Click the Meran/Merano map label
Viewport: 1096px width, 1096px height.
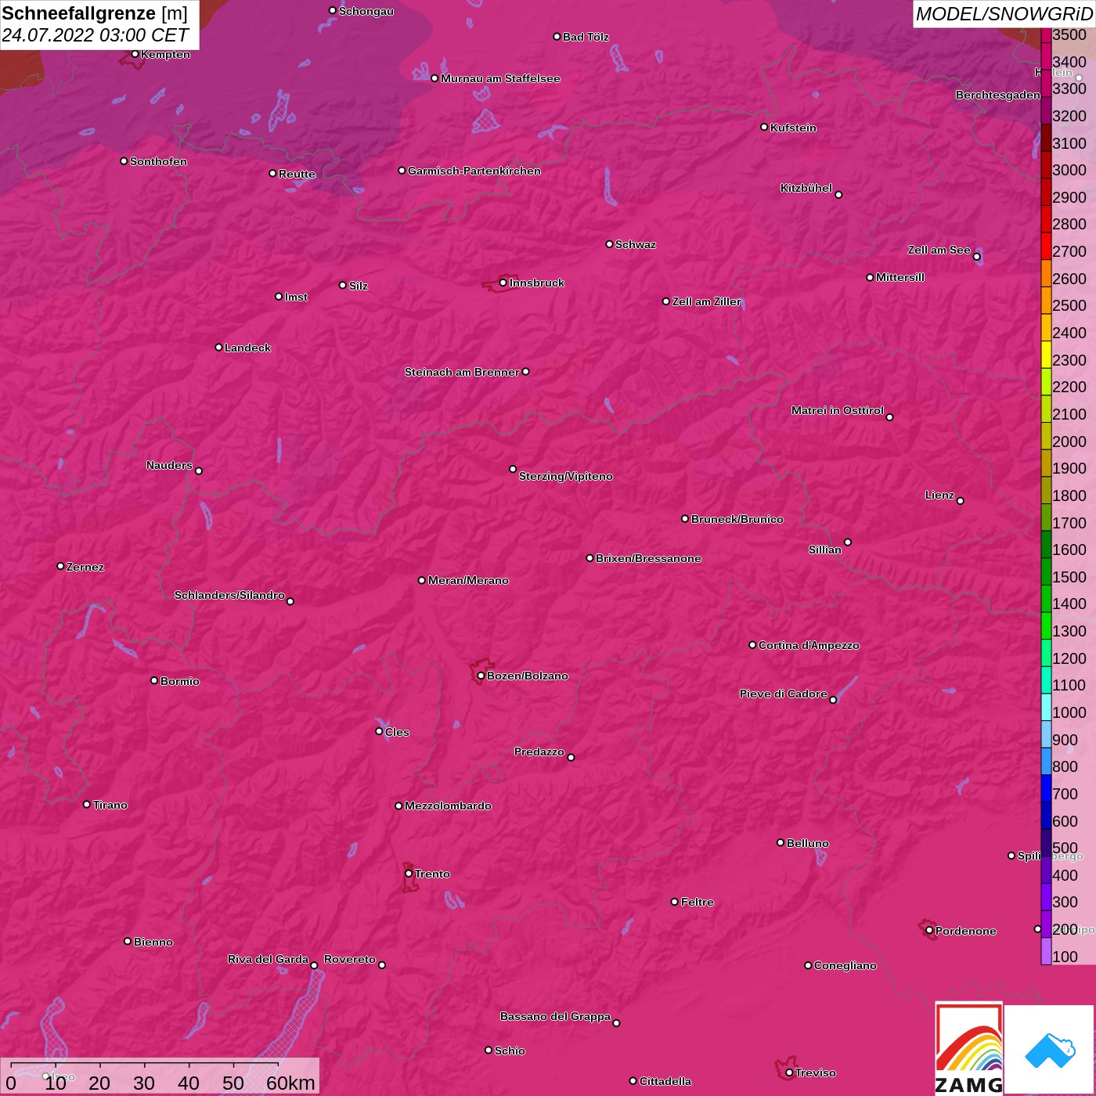pyautogui.click(x=467, y=580)
